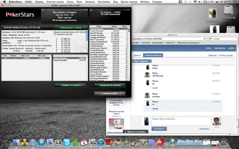Screen dimensions: 239x149
Task: Click the Сведения об игроке button
Action: pyautogui.click(x=110, y=85)
